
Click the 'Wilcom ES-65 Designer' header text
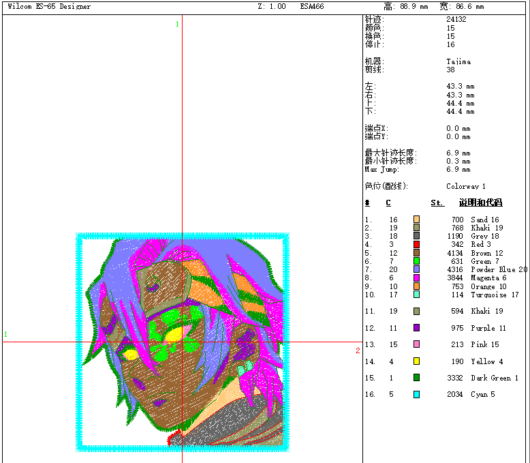pos(49,6)
